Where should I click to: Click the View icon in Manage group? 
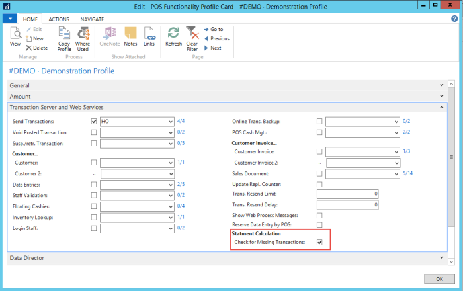(15, 34)
